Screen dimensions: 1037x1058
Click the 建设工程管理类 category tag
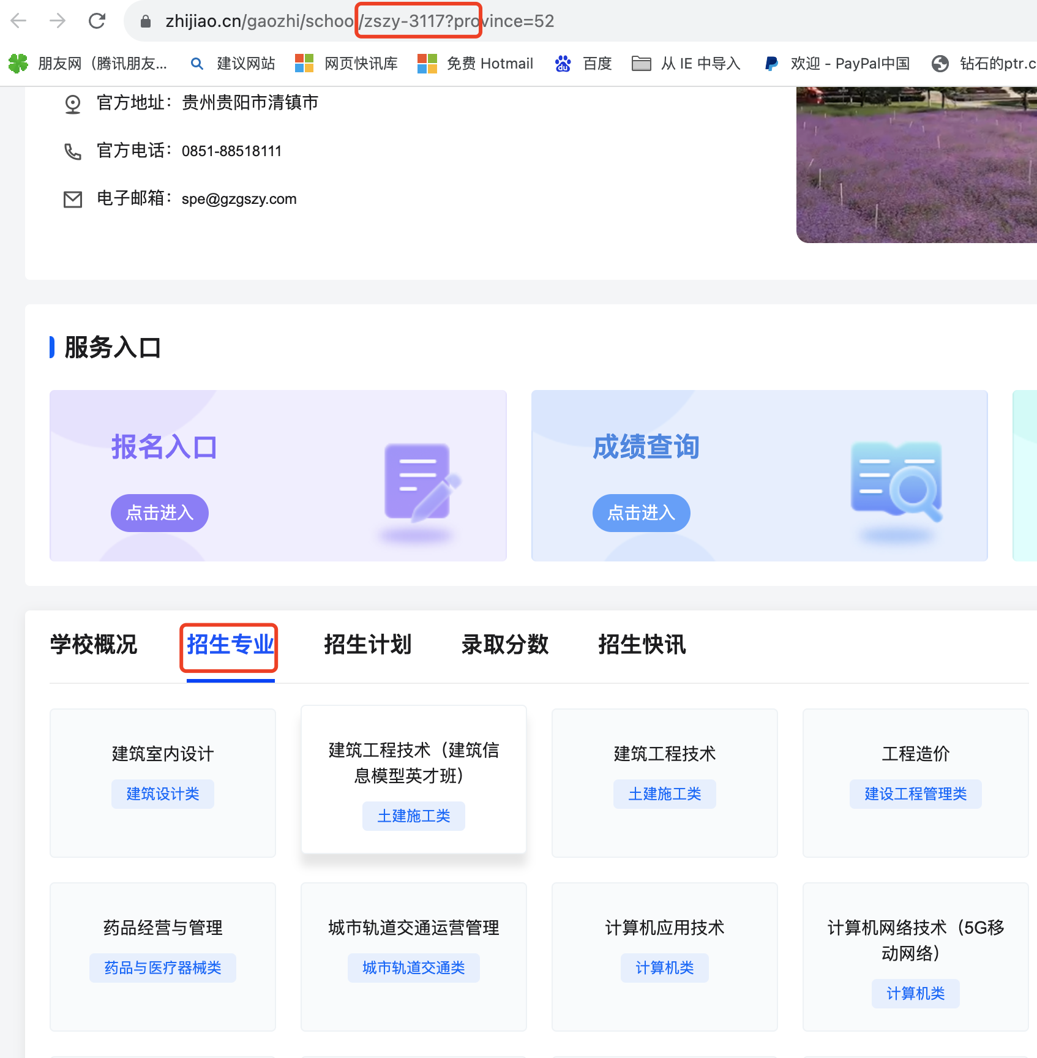[x=916, y=794]
